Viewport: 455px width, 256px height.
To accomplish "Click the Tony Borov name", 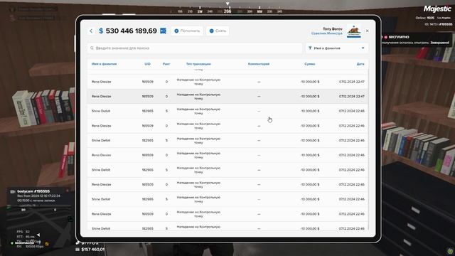I will point(333,29).
